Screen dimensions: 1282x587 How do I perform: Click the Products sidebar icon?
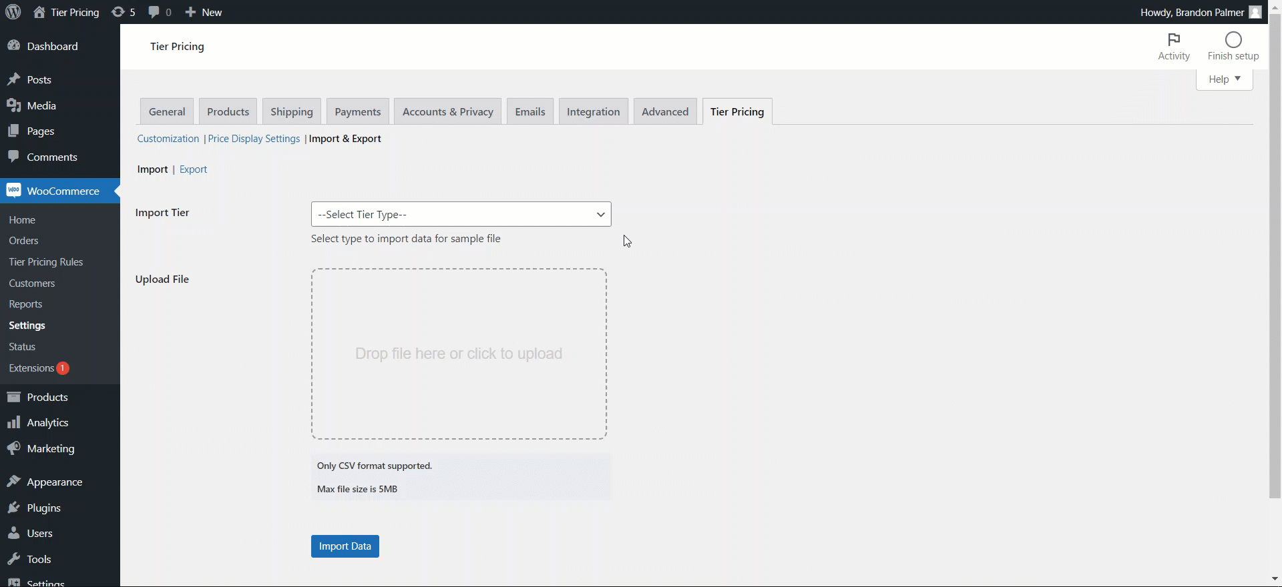13,397
